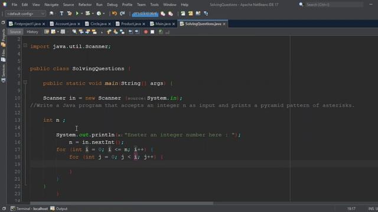Open the Terminal - localhost panel

[29, 208]
